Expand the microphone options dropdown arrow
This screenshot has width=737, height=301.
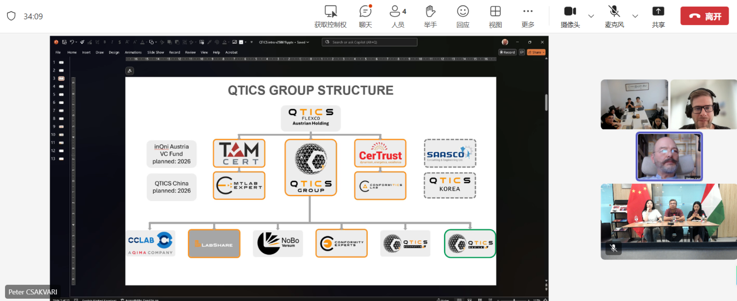click(x=635, y=16)
